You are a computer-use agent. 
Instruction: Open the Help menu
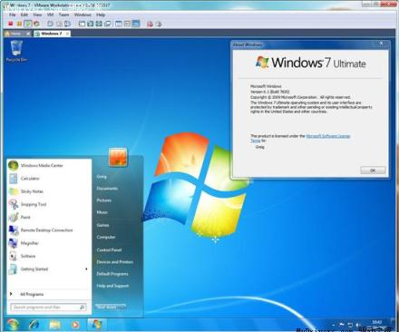(x=101, y=15)
